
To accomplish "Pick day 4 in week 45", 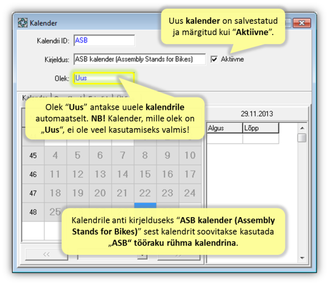I will (x=55, y=156).
